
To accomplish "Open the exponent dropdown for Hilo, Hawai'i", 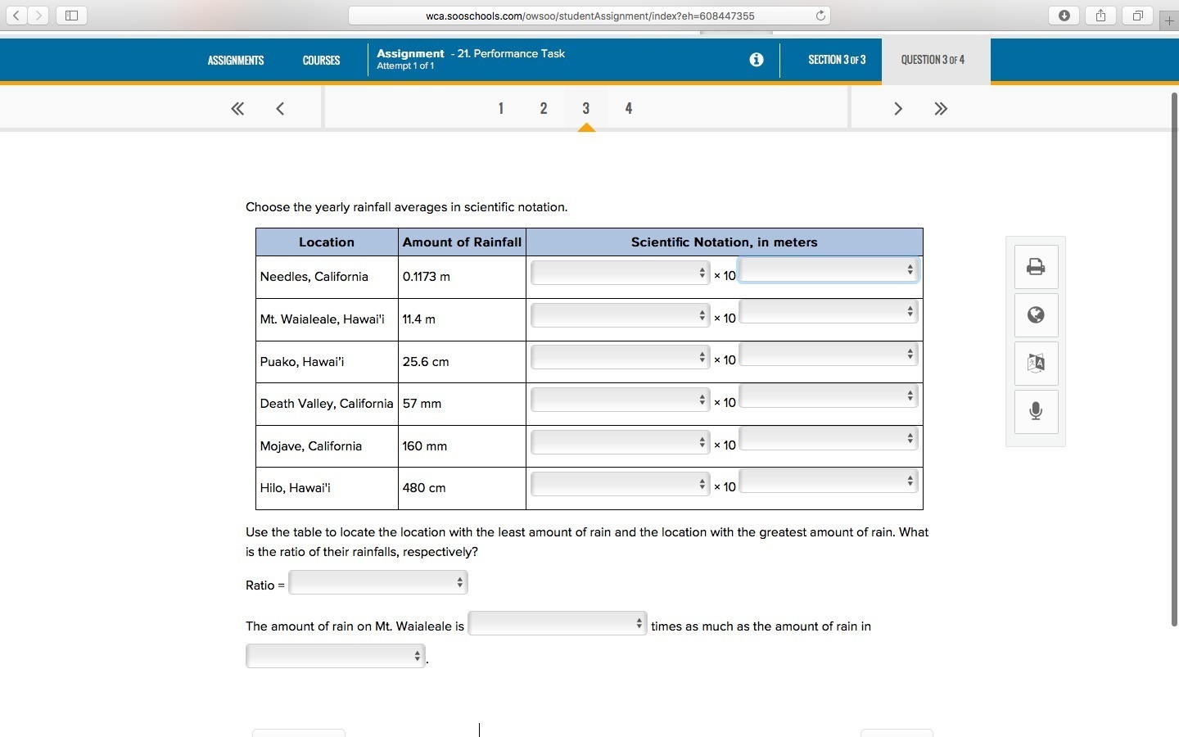I will [x=828, y=482].
